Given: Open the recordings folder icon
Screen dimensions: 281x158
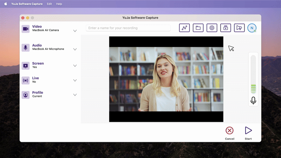Looking at the screenshot, I should tap(198, 28).
